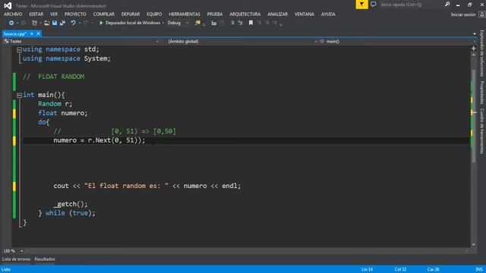
Task: Click the Iniciar sesión link
Action: (463, 14)
